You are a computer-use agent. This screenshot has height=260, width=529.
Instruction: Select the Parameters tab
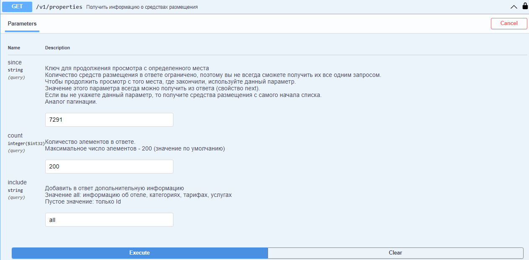pos(22,24)
